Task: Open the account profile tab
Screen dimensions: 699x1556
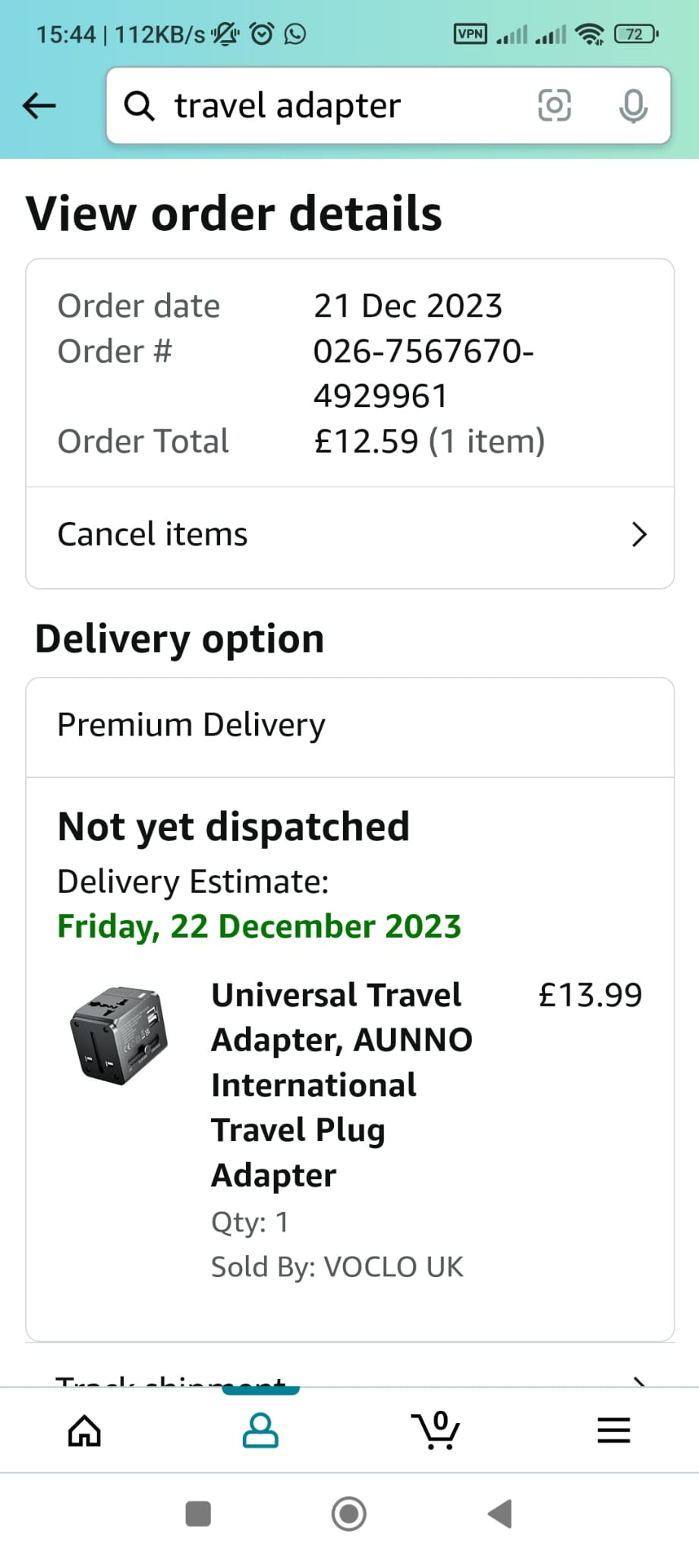Action: (x=260, y=1431)
